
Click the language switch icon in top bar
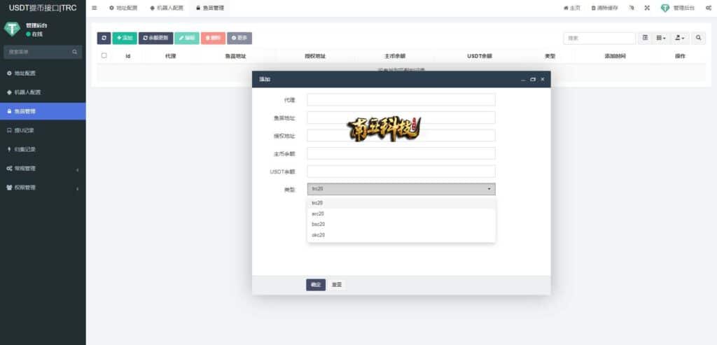632,8
